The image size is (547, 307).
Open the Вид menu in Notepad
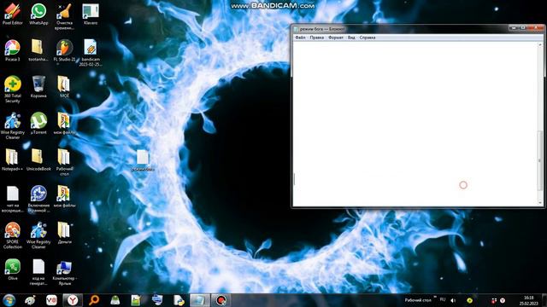click(351, 38)
